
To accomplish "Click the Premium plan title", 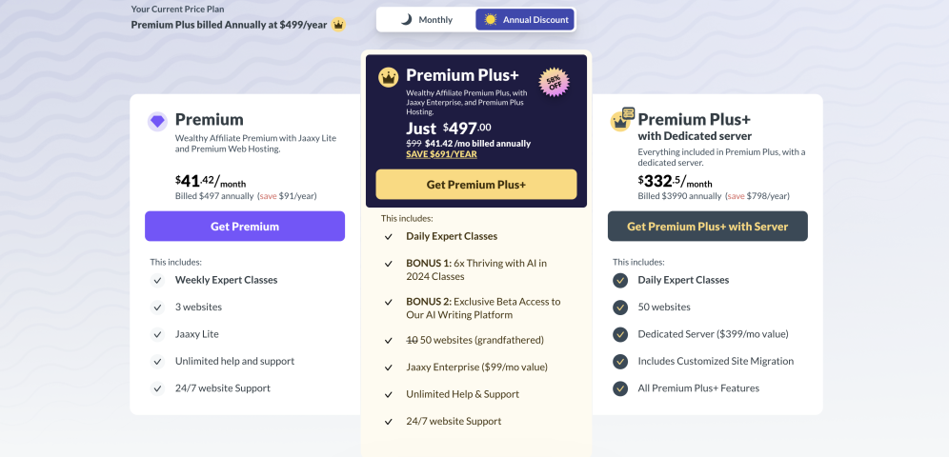I will (x=210, y=120).
